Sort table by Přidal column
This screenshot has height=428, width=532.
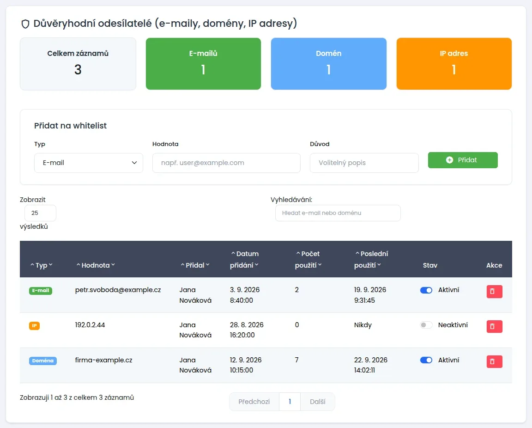[x=195, y=265]
